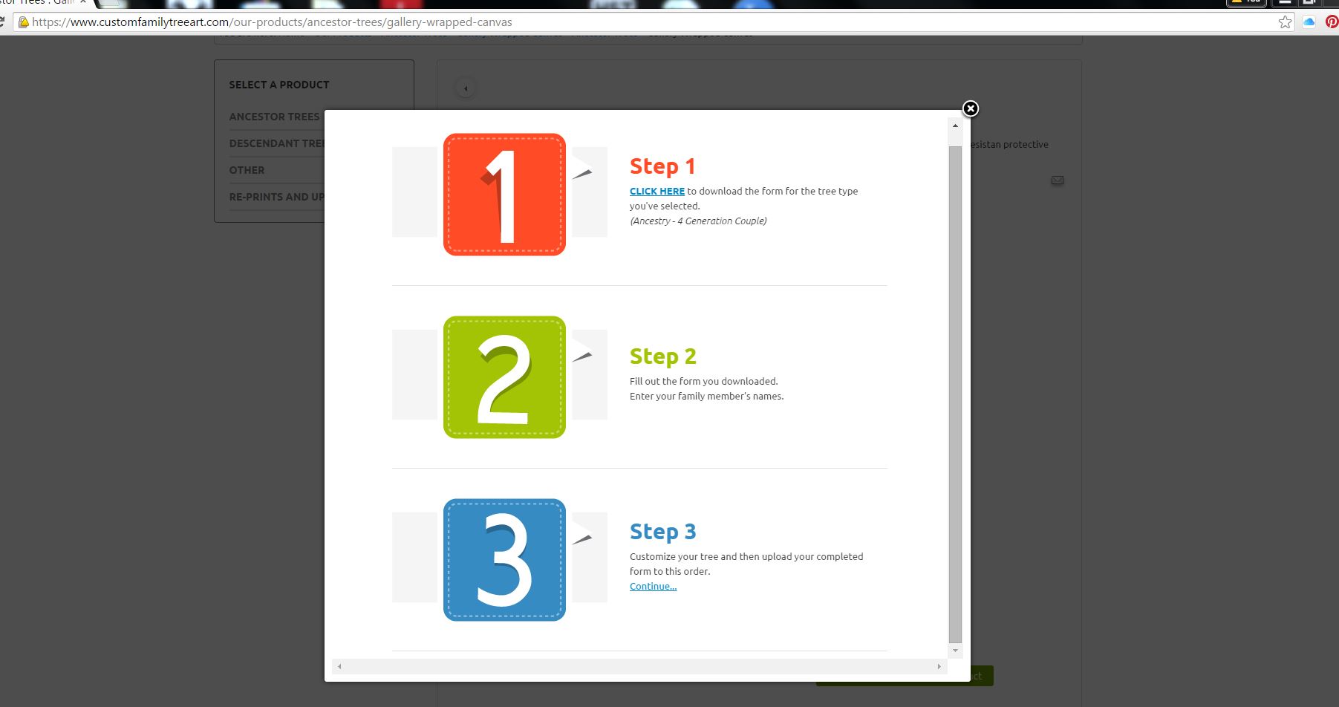Click the page security lock icon

tap(23, 22)
